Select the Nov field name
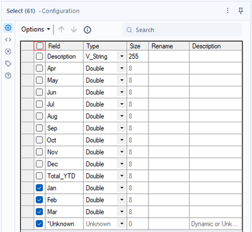This screenshot has height=232, width=252. pos(52,152)
